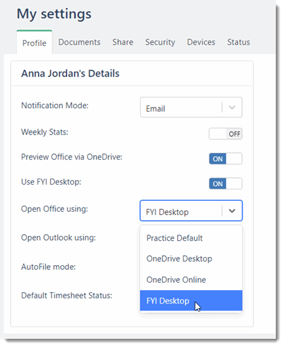
Task: Collapse the Open Office using dropdown
Action: [x=191, y=211]
